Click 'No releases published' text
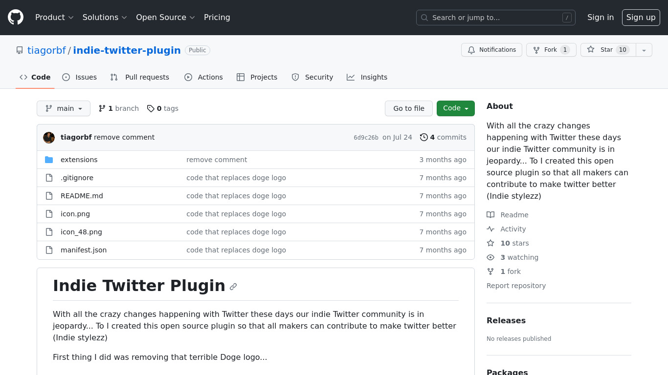 519,339
